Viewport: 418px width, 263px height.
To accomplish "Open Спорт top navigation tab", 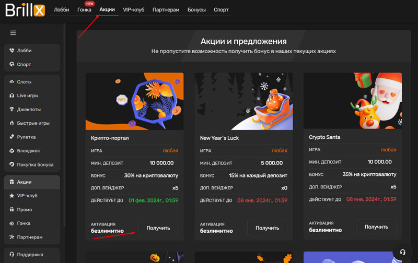I will tap(221, 10).
